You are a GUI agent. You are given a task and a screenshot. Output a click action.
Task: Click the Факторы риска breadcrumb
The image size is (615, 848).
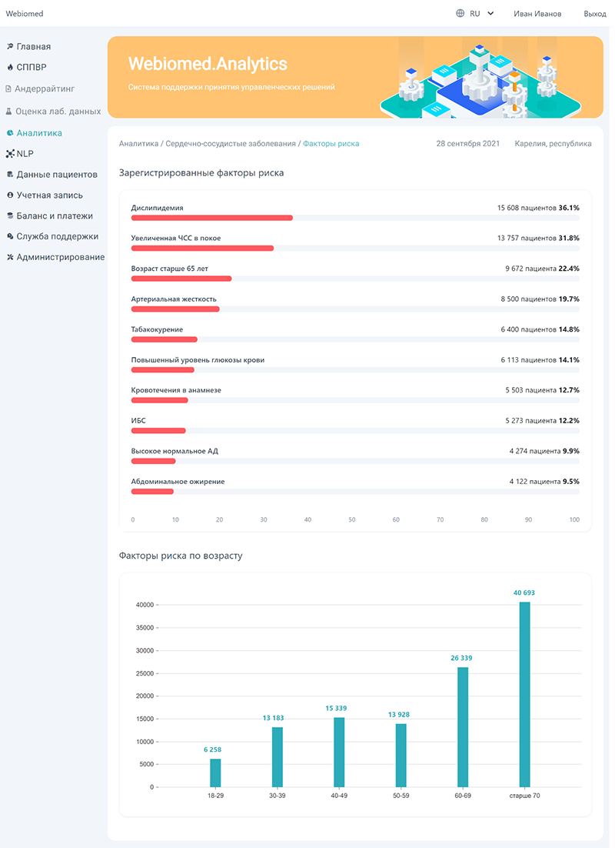click(331, 144)
